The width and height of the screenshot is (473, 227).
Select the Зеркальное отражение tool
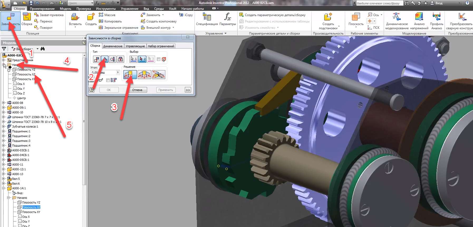pyautogui.click(x=118, y=28)
